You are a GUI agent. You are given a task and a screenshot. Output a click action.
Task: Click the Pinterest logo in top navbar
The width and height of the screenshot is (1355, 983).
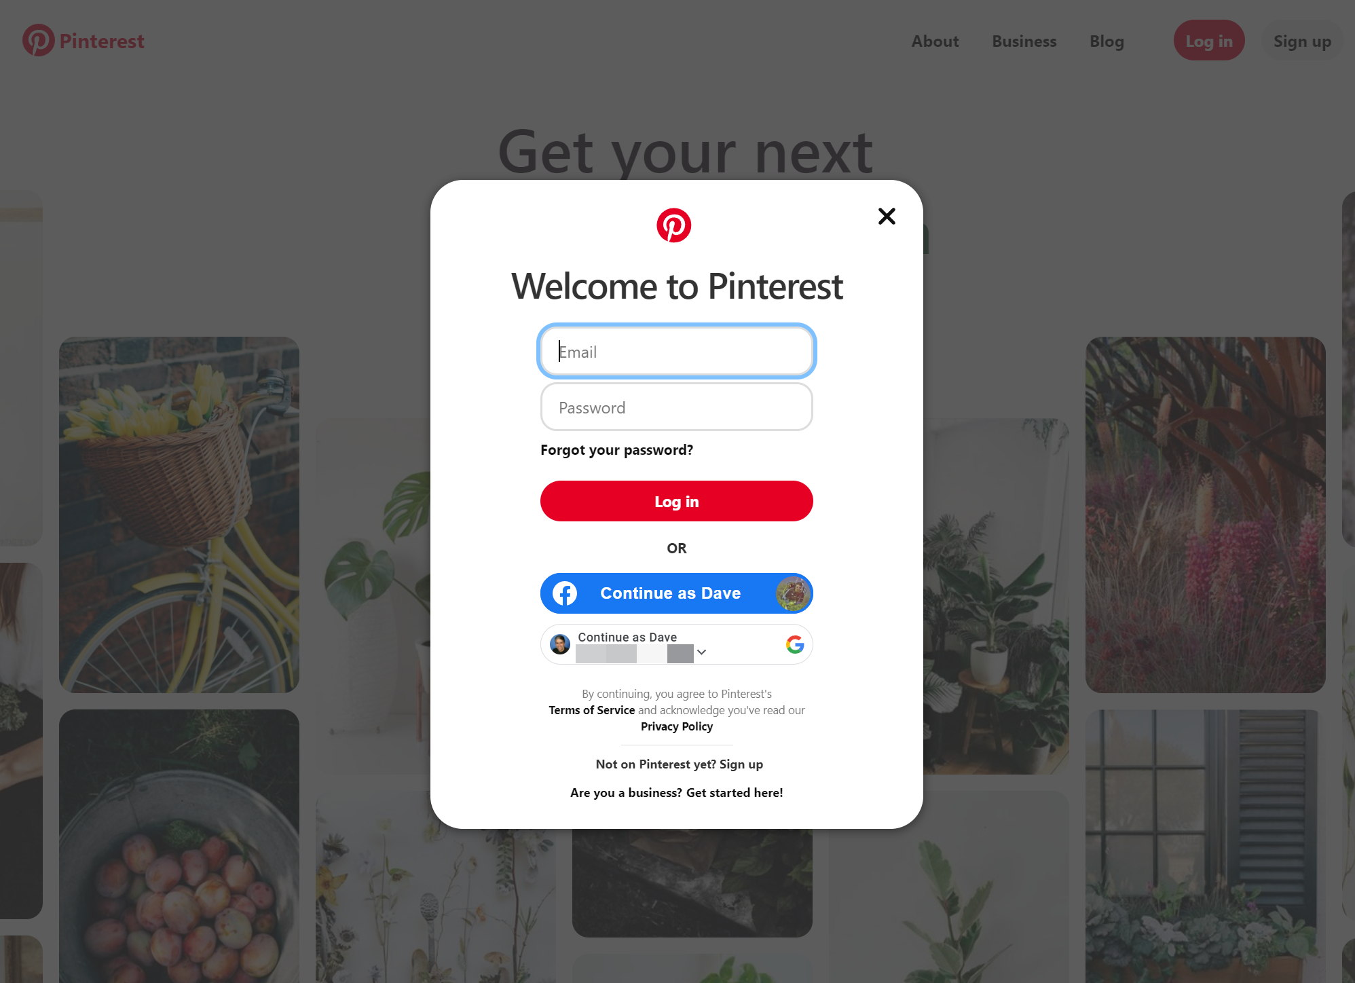click(x=38, y=40)
